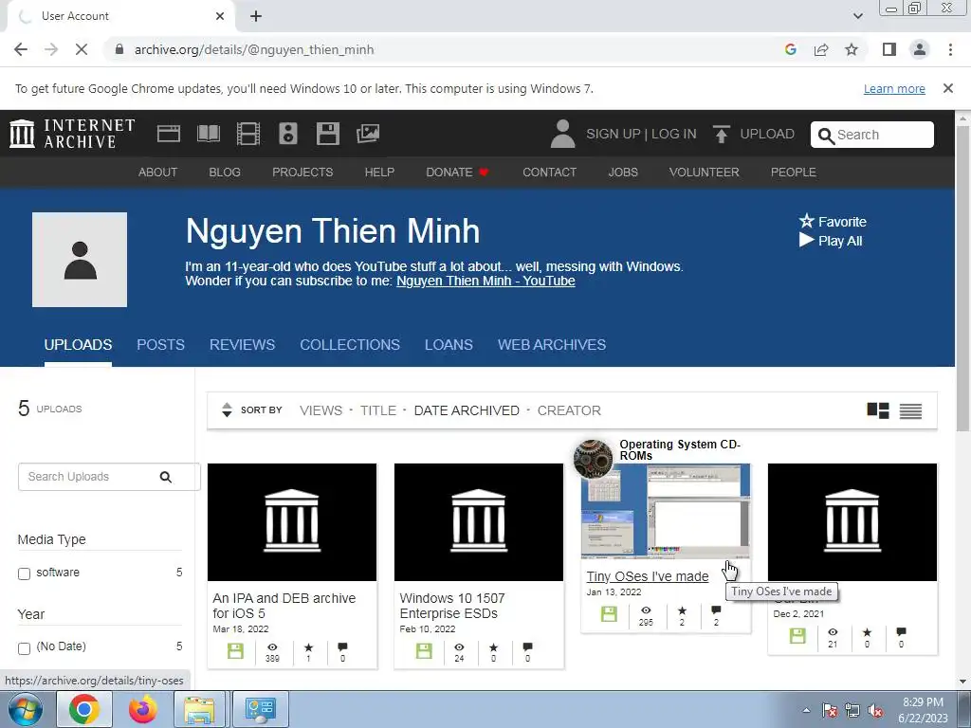
Task: Dismiss the Chrome update banner
Action: (948, 88)
